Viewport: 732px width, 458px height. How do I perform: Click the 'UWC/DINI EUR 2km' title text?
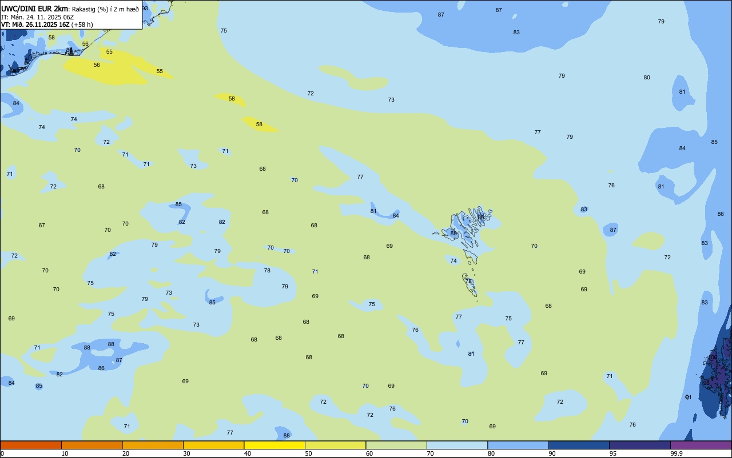[x=34, y=8]
